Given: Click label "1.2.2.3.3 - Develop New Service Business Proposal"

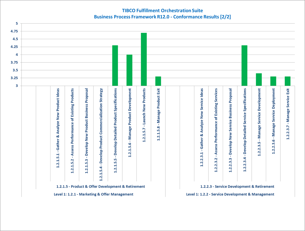Looking at the screenshot, I should 230,130.
